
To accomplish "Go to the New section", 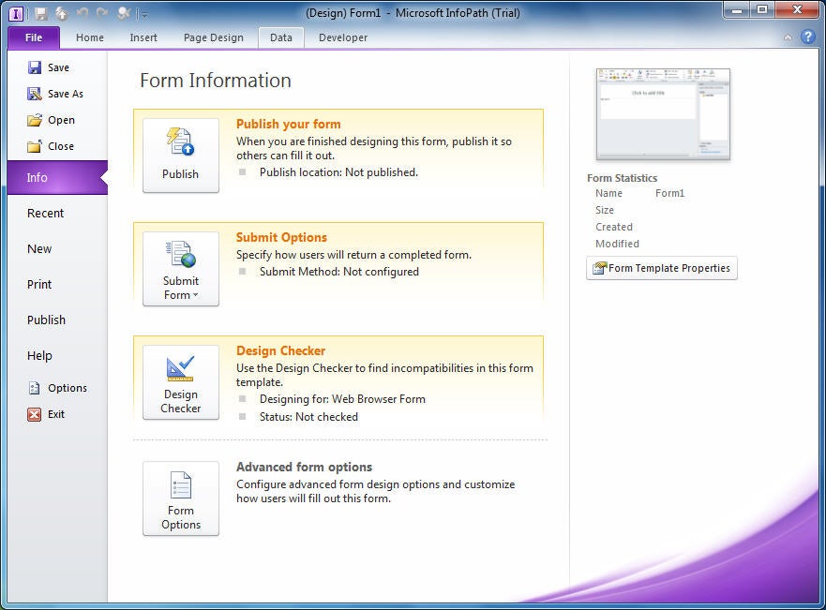I will click(57, 249).
